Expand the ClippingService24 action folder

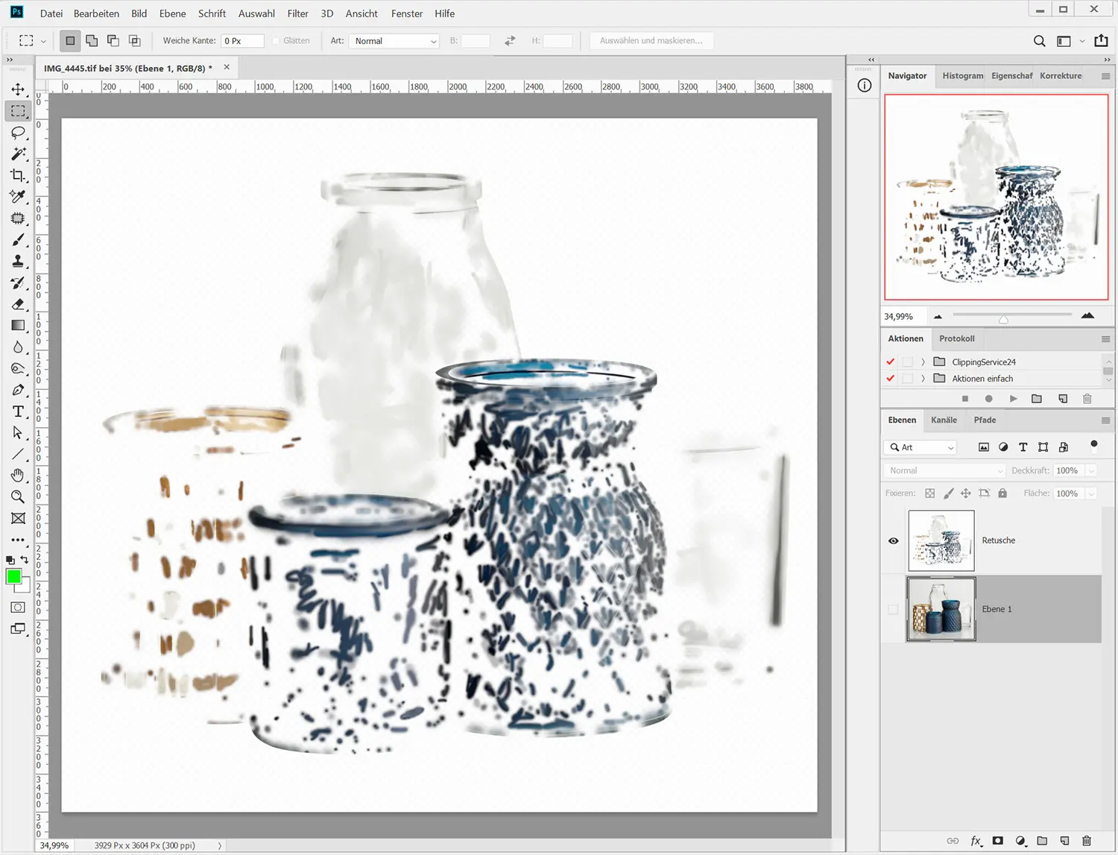click(923, 362)
